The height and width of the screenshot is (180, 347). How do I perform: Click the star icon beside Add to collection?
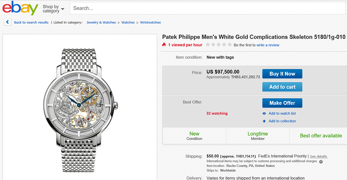(x=265, y=121)
